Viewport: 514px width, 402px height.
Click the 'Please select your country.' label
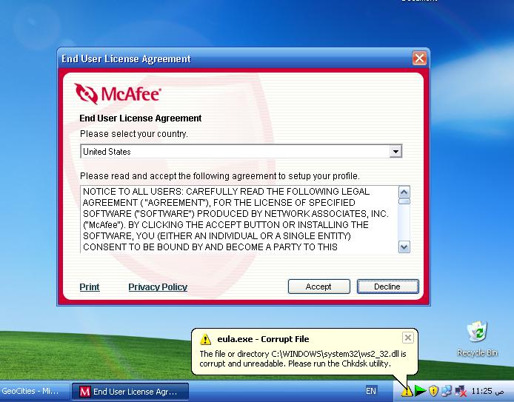click(134, 134)
